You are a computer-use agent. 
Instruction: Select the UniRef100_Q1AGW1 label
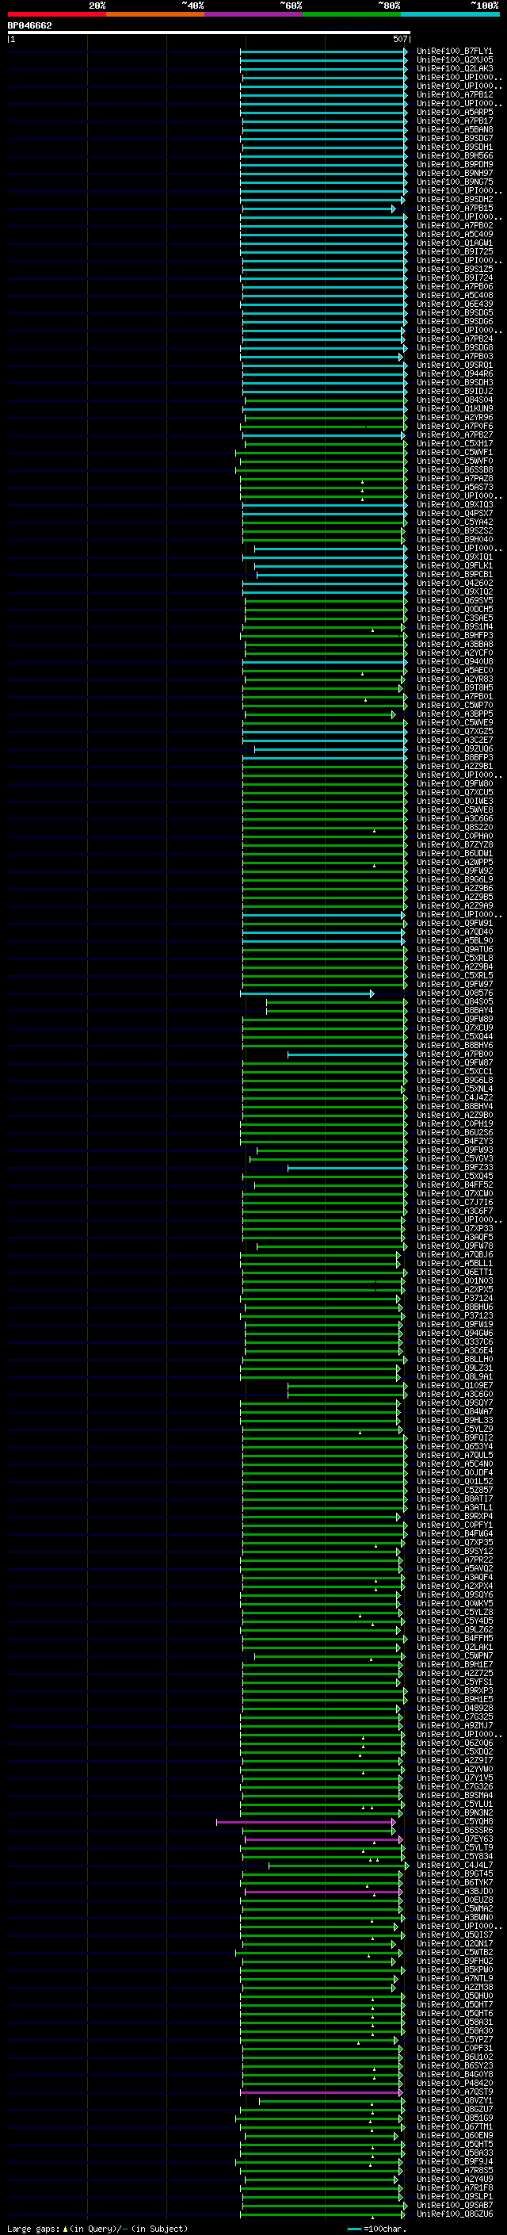pos(454,243)
